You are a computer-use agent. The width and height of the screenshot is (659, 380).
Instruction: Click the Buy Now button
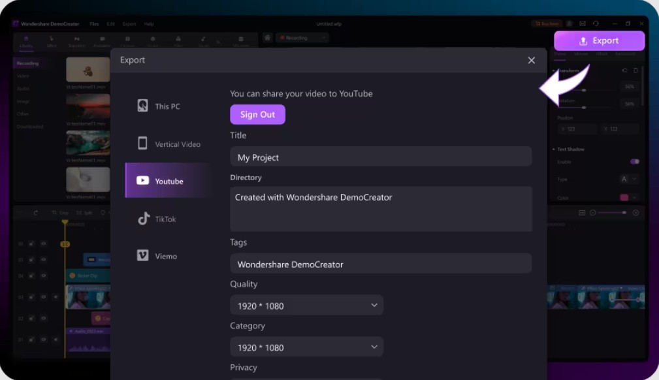pos(547,24)
